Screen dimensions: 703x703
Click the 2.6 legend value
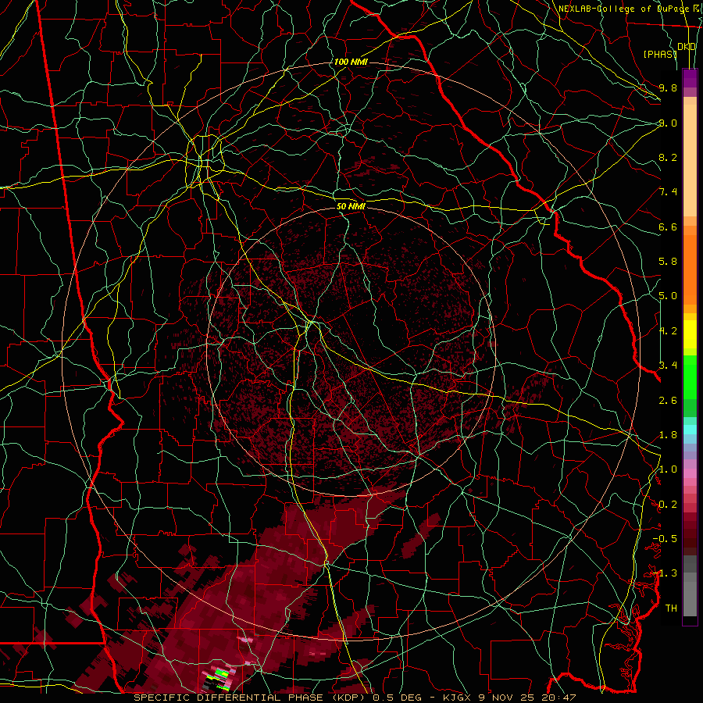[x=668, y=401]
